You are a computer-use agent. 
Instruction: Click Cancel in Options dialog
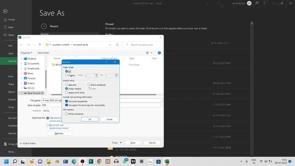(x=109, y=119)
